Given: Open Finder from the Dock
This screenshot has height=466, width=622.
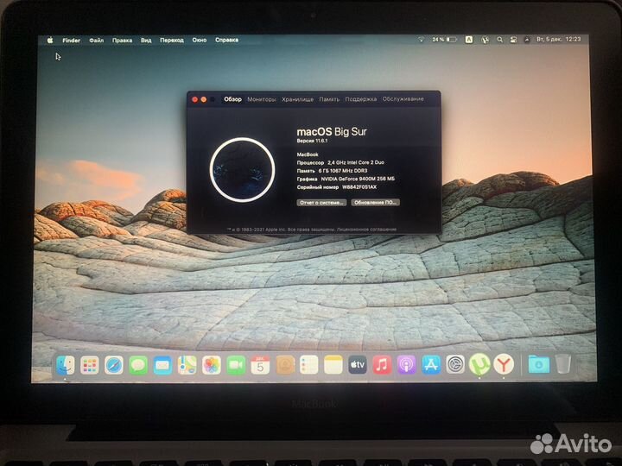Looking at the screenshot, I should click(x=66, y=365).
